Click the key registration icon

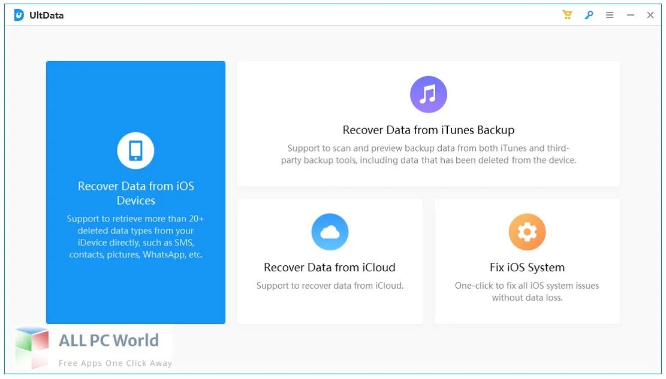click(589, 15)
